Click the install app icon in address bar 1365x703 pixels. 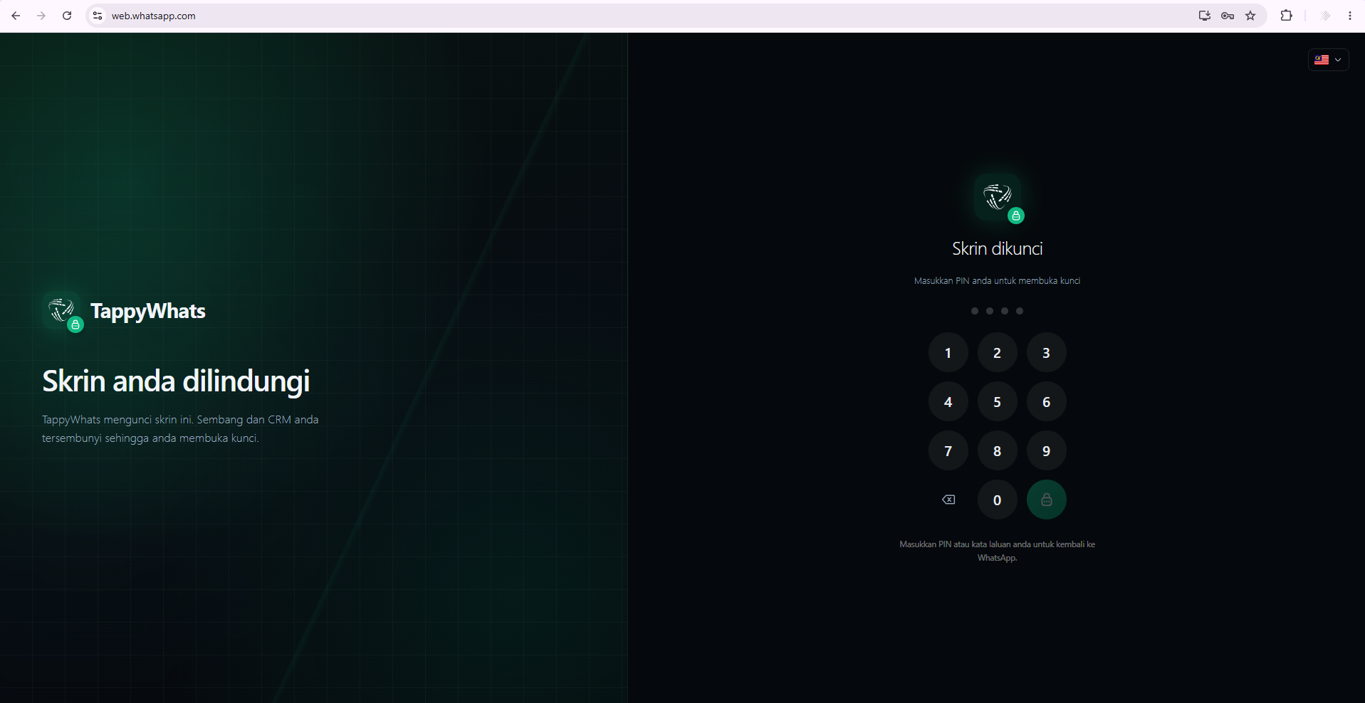click(x=1205, y=16)
